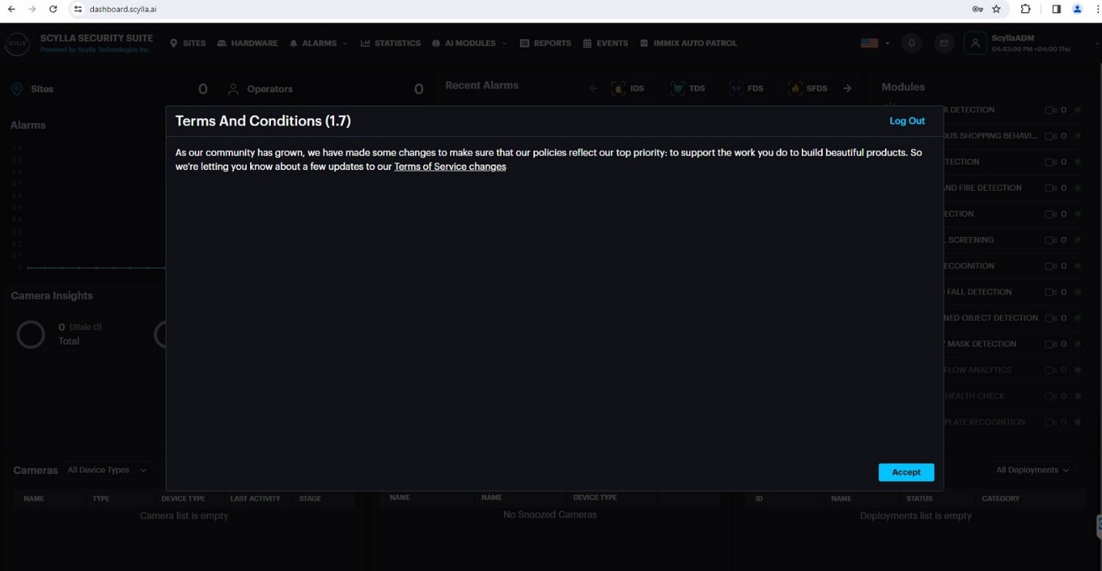
Task: Click the right arrow beside SFDS
Action: [x=847, y=88]
